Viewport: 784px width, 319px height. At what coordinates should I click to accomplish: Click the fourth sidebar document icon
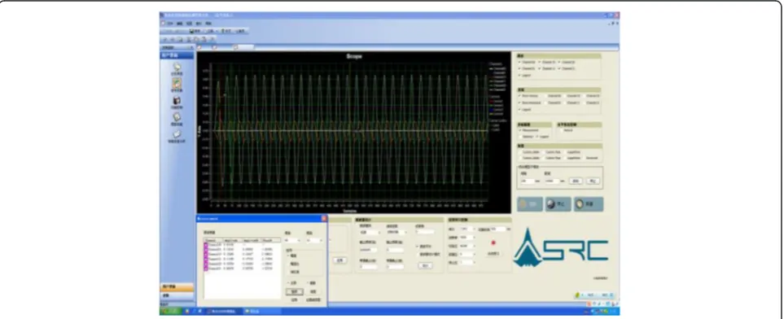(177, 117)
